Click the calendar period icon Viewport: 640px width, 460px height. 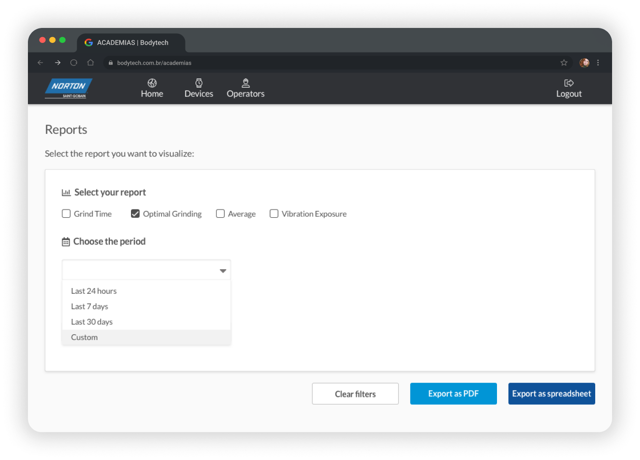pos(66,242)
